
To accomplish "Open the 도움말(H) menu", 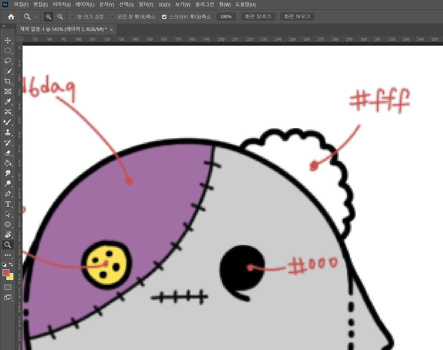I will [x=246, y=5].
